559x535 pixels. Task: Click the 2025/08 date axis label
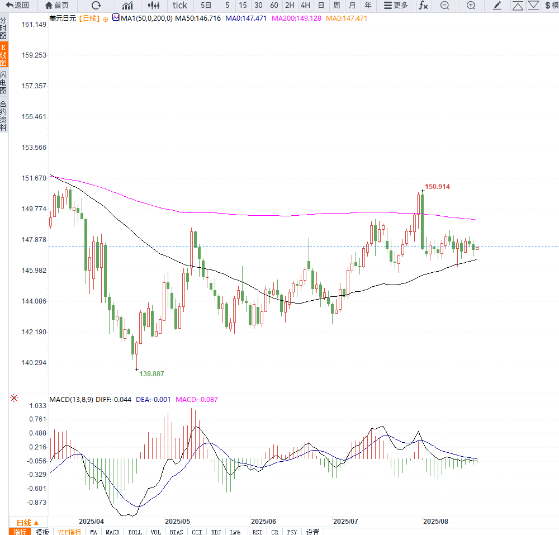[435, 521]
